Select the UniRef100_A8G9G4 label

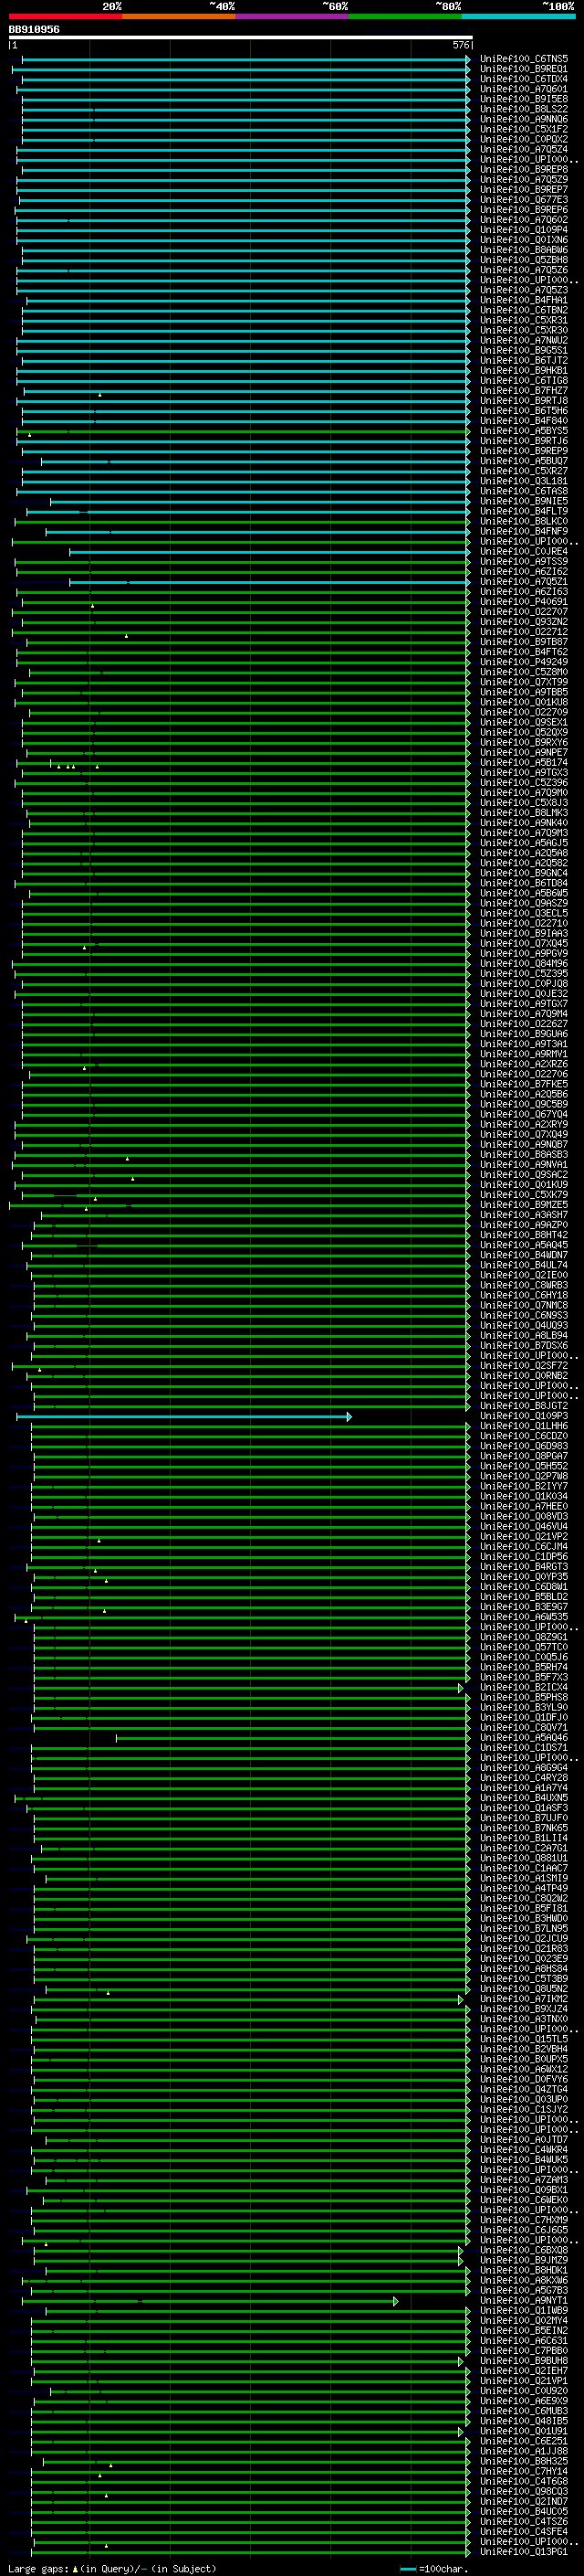point(524,1767)
